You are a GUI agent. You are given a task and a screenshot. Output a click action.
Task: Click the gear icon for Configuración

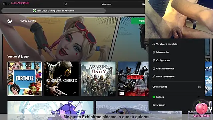[x=154, y=60]
